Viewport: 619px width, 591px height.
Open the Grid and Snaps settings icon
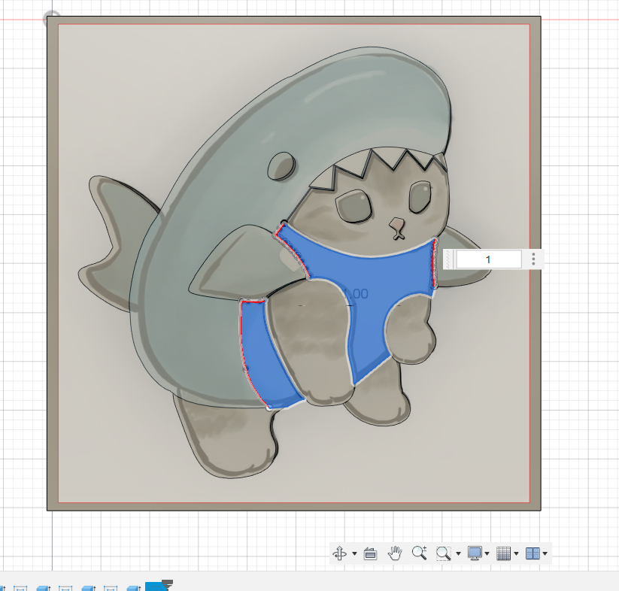504,553
